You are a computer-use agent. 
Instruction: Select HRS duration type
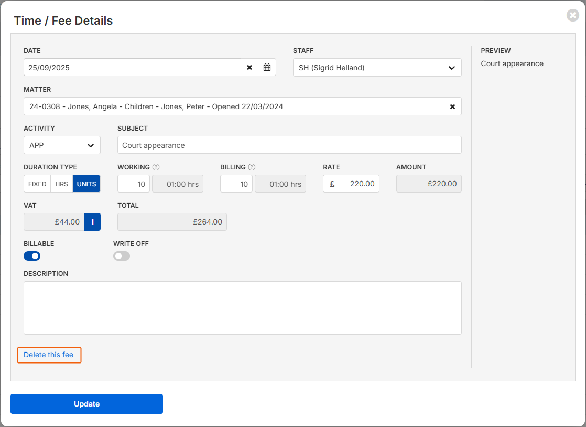pyautogui.click(x=61, y=184)
